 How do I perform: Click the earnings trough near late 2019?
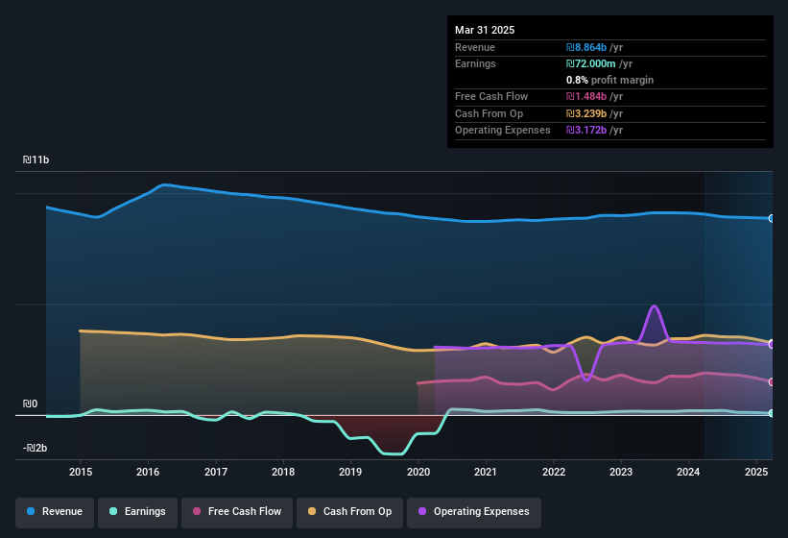[x=393, y=453]
